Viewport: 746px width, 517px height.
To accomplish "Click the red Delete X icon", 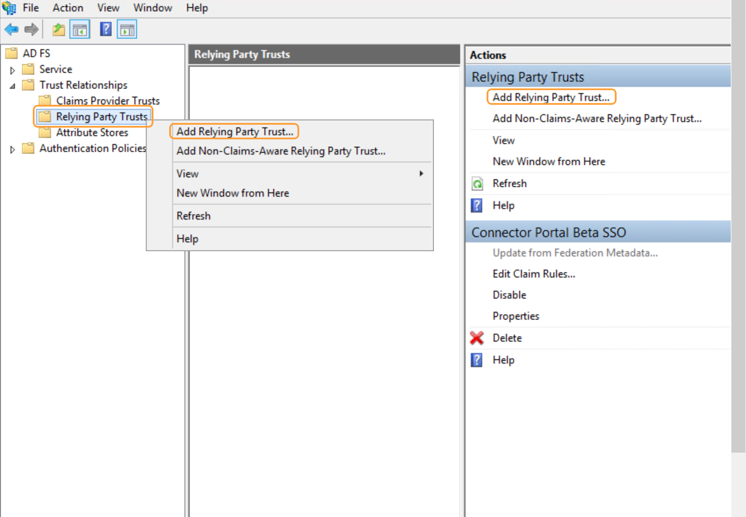I will tap(477, 338).
